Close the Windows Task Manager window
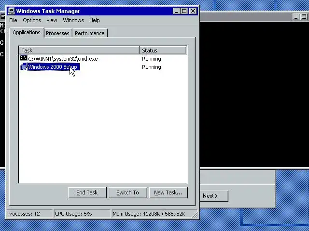Screen dimensions: 309x231 (x=193, y=11)
